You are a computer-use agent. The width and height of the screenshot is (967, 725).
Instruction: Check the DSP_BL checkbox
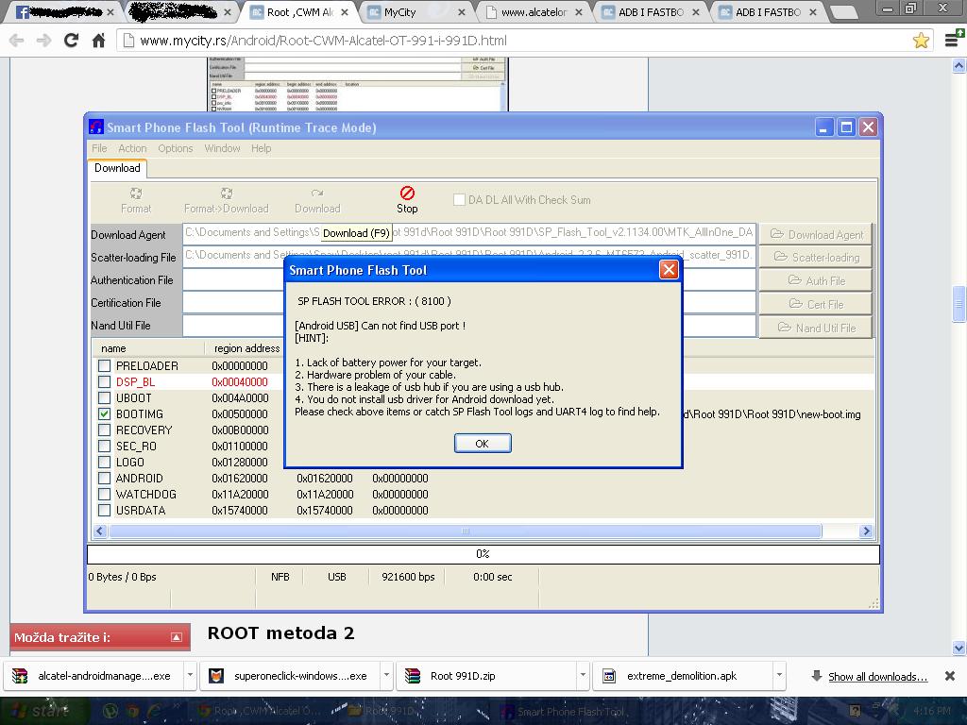pos(104,381)
